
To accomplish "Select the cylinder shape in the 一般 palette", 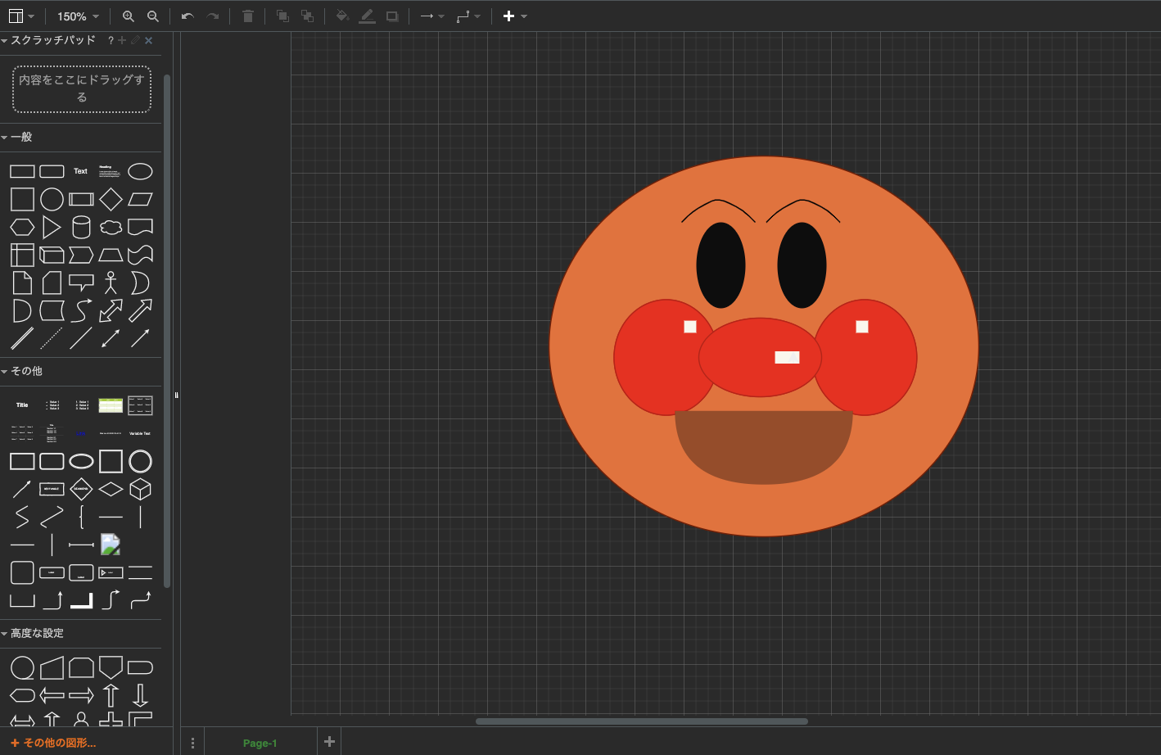I will click(81, 227).
